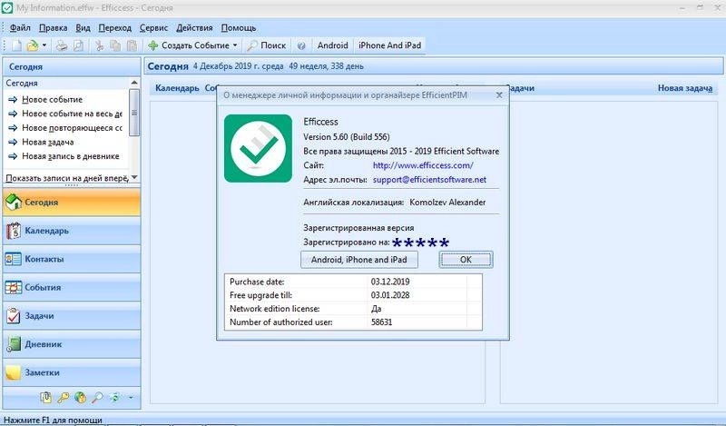
Task: Click the sidebar list scroll-up arrow
Action: tap(134, 83)
